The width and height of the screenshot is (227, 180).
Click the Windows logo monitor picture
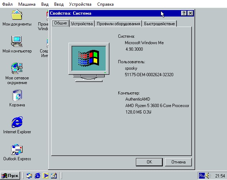click(x=89, y=62)
